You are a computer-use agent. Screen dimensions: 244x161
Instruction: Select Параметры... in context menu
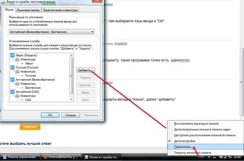tap(205, 147)
